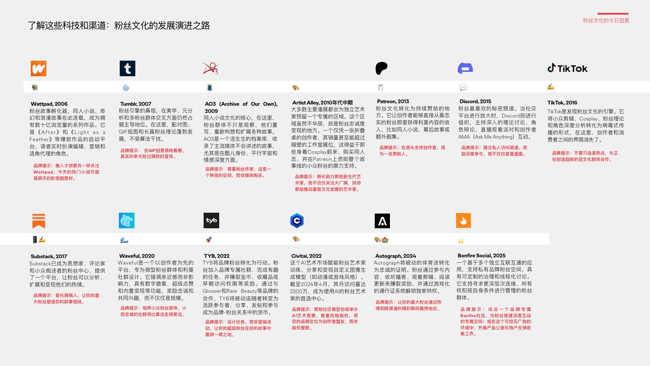
Task: Click the red brand tip under TikTok
Action: click(x=585, y=156)
